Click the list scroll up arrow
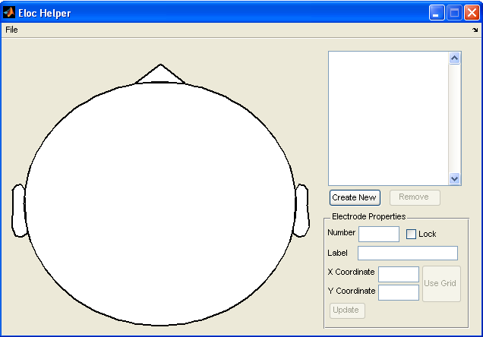Viewport: 483px width, 337px height. click(455, 58)
